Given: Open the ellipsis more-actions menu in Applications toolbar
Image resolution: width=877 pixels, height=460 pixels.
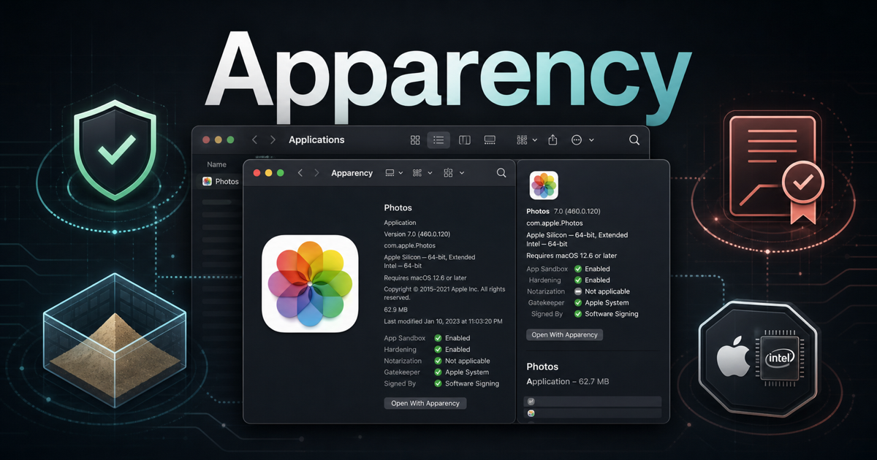Looking at the screenshot, I should (x=582, y=139).
